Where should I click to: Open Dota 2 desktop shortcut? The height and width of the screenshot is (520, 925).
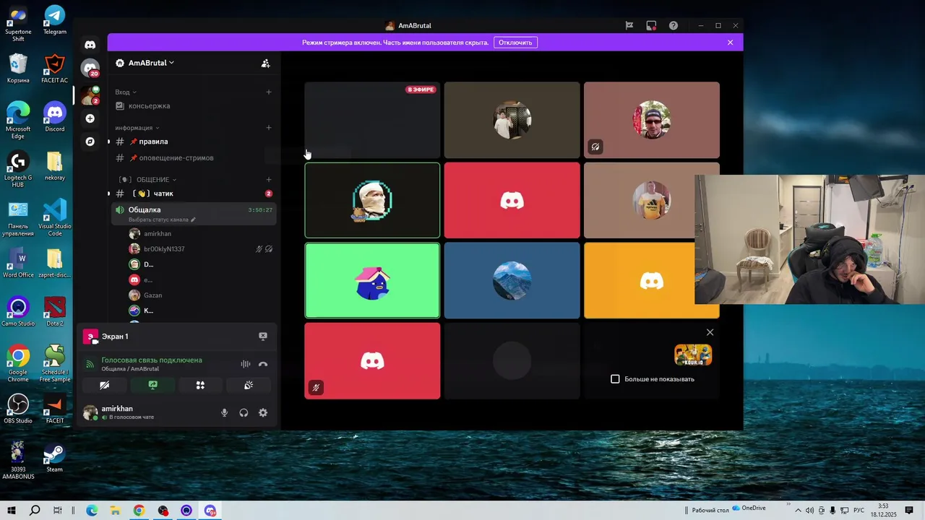point(55,311)
